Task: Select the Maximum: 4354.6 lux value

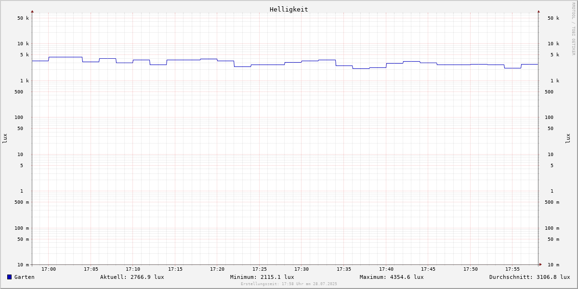Action: [x=392, y=277]
